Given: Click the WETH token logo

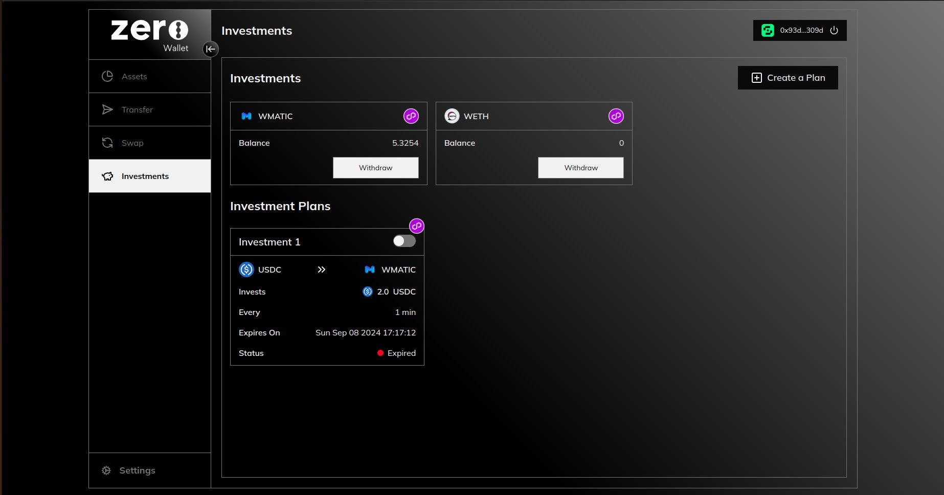Looking at the screenshot, I should (x=452, y=116).
